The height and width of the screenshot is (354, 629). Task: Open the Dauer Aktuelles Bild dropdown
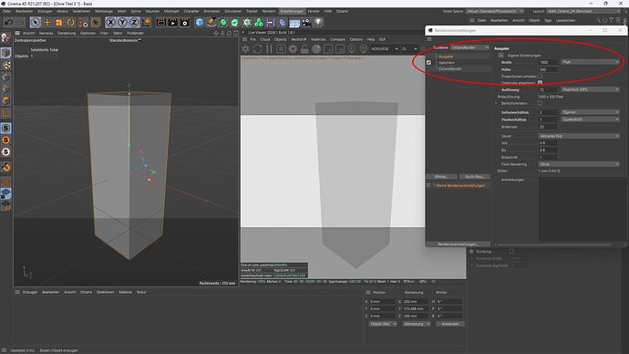point(579,136)
